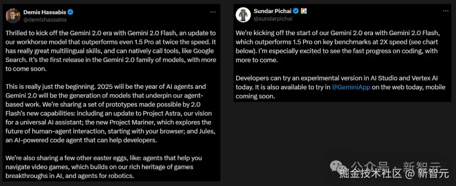Click the verified badge beside Demis Hassabis
This screenshot has width=456, height=186.
click(x=71, y=12)
